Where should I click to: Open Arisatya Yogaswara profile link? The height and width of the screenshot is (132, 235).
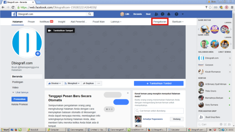tap(152, 119)
